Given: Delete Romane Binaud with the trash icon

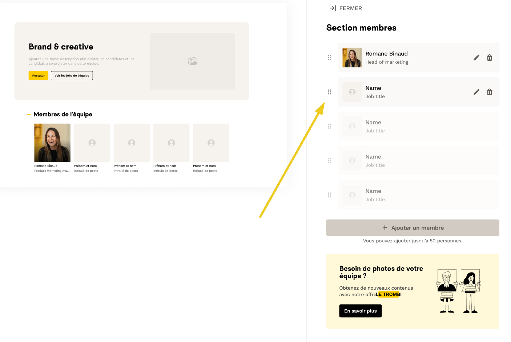Looking at the screenshot, I should point(490,57).
